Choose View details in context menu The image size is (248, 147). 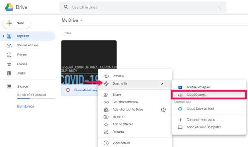[135, 143]
